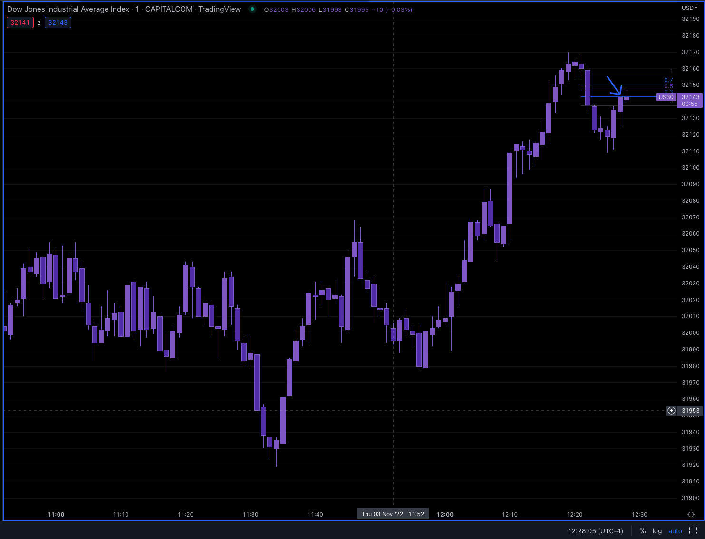Screen dimensions: 705x539
Task: Open timezone menu via 12:28:05 (UTC-4)
Action: pos(595,530)
